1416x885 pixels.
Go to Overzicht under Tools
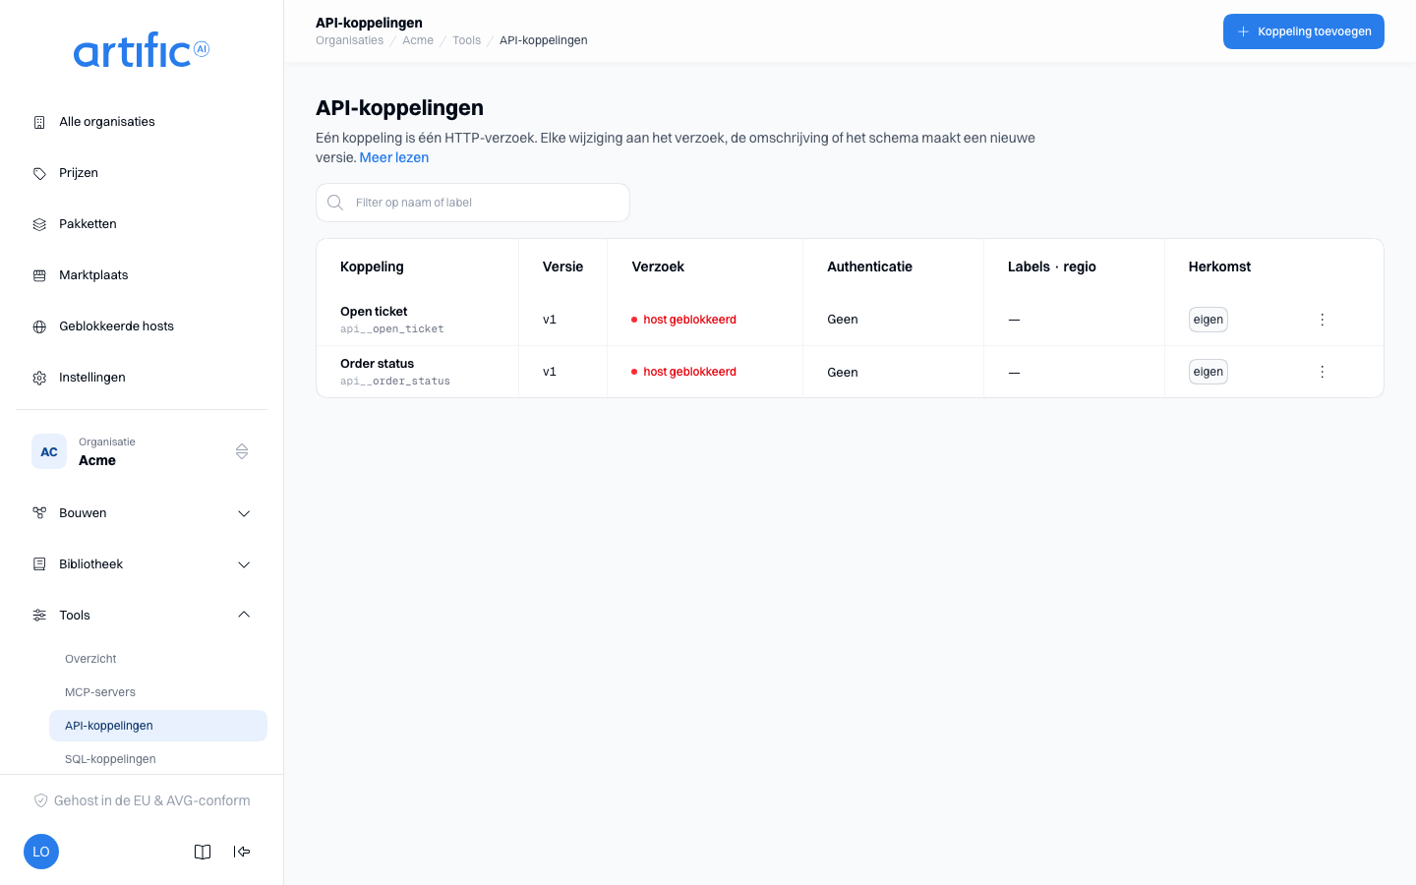pyautogui.click(x=158, y=659)
